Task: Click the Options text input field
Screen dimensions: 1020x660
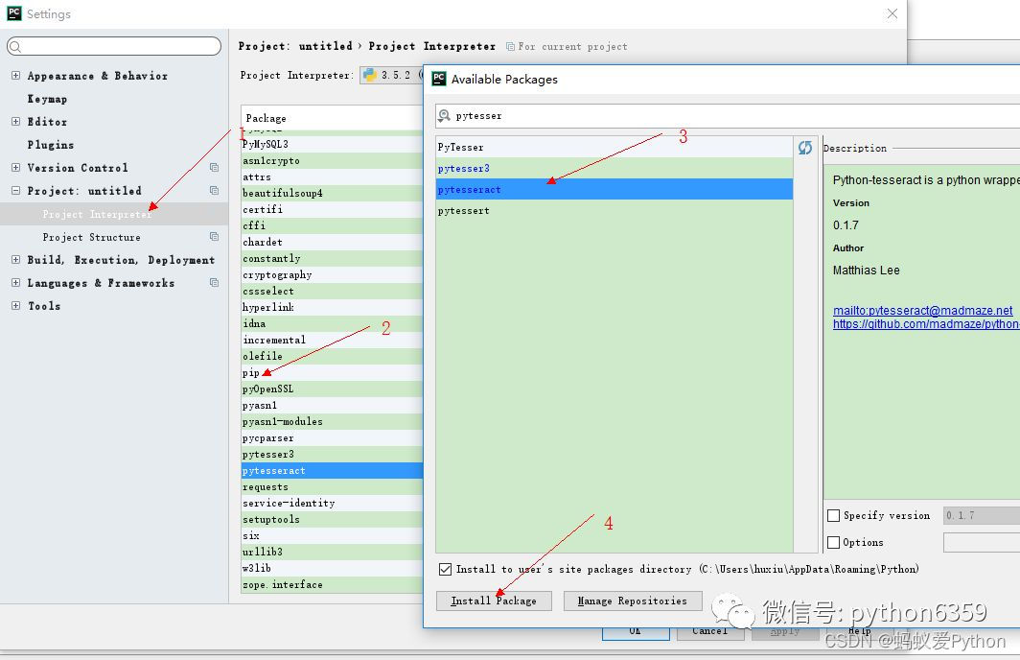Action: tap(982, 542)
